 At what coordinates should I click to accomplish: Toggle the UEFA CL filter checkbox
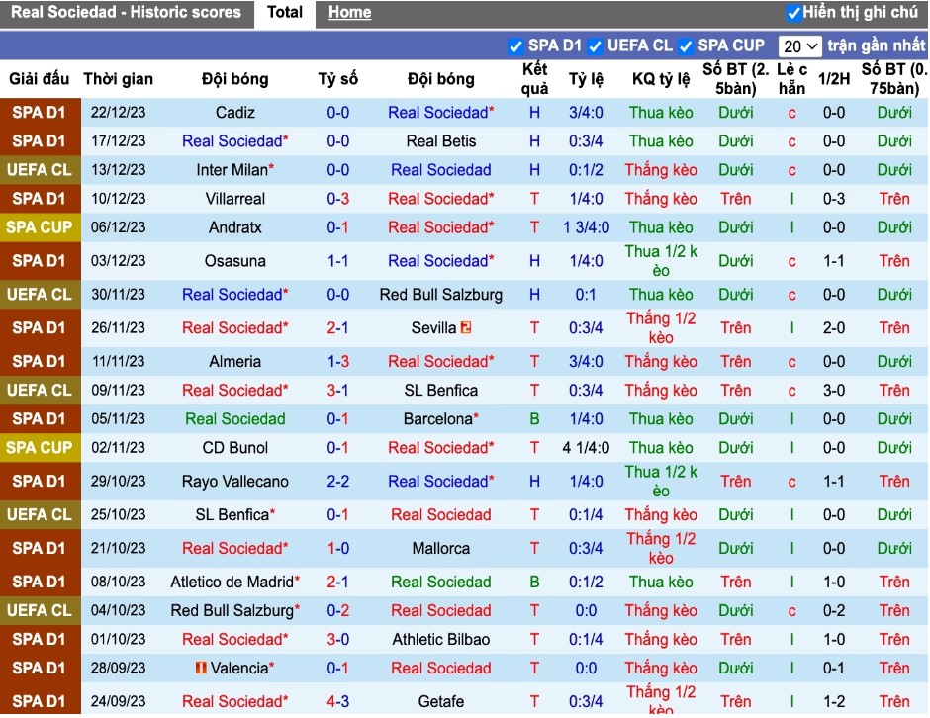[x=595, y=46]
